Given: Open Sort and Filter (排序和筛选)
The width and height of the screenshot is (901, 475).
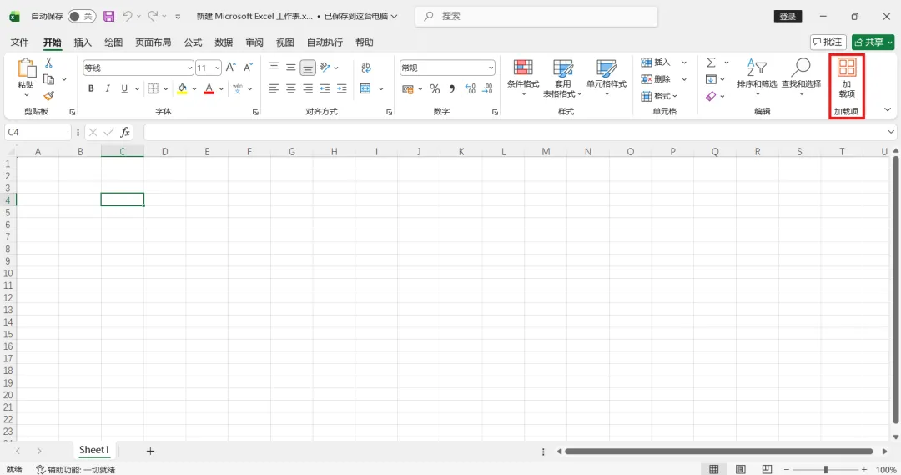Looking at the screenshot, I should click(757, 77).
